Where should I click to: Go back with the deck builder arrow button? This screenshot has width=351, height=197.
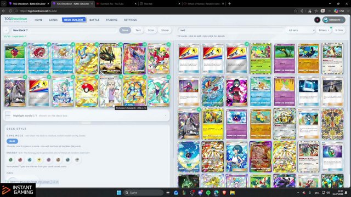(x=6, y=30)
